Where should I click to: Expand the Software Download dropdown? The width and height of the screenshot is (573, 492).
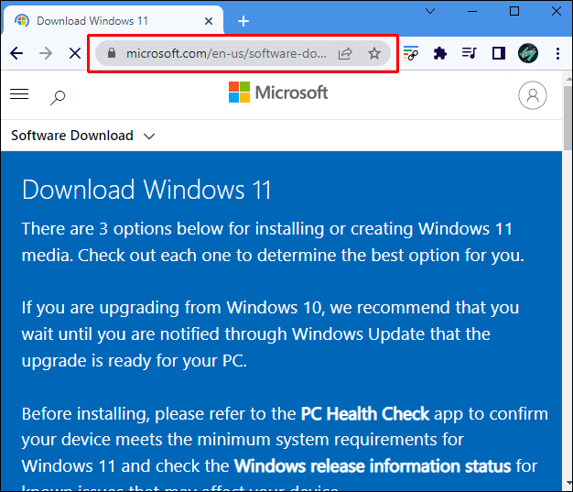(83, 136)
